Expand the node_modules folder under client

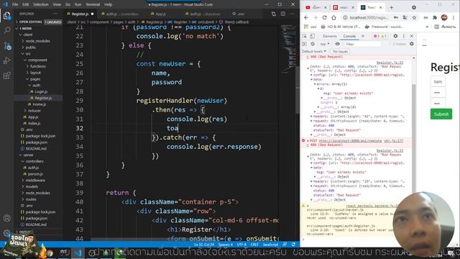pyautogui.click(x=37, y=41)
